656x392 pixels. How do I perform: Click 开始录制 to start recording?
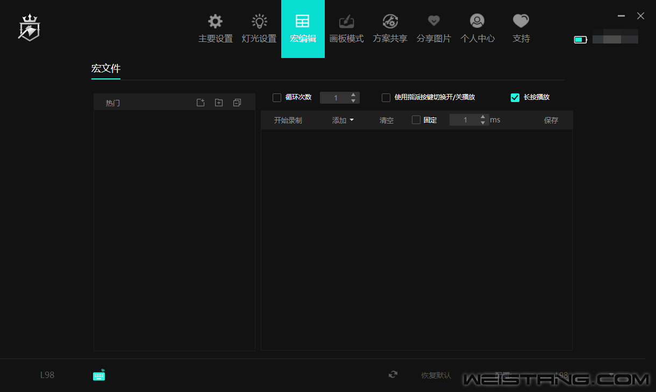point(288,120)
